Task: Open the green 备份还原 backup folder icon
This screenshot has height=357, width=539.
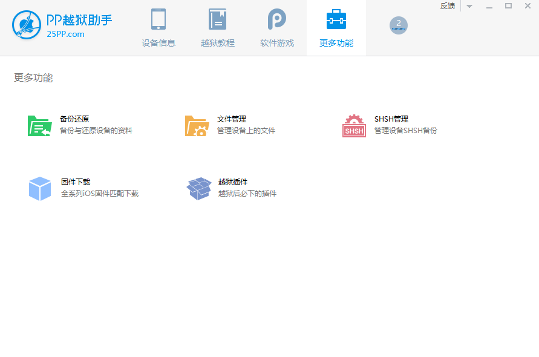Action: tap(39, 126)
